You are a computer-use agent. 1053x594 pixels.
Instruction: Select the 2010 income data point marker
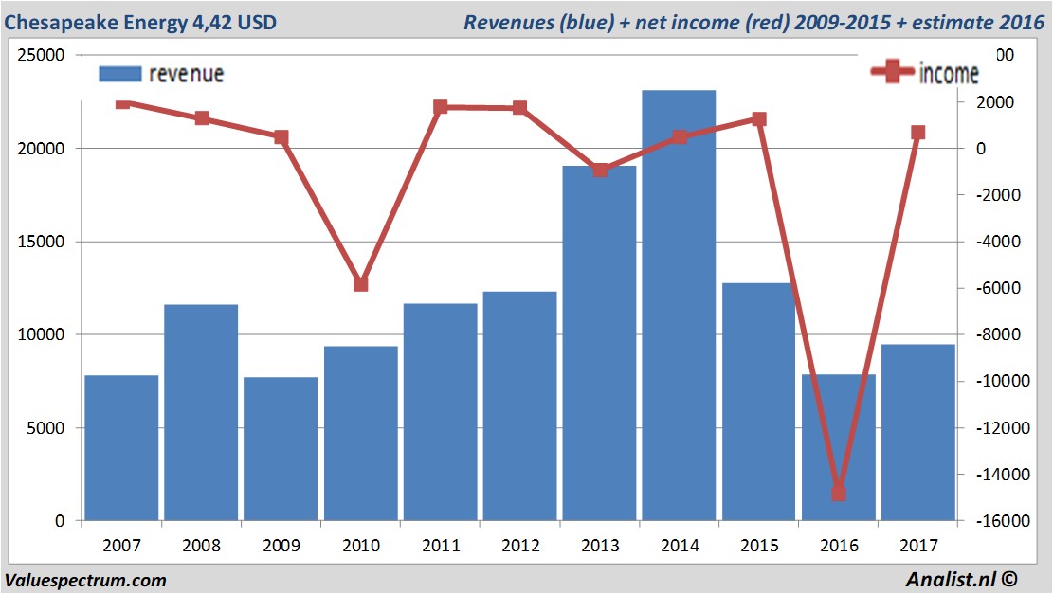click(361, 283)
